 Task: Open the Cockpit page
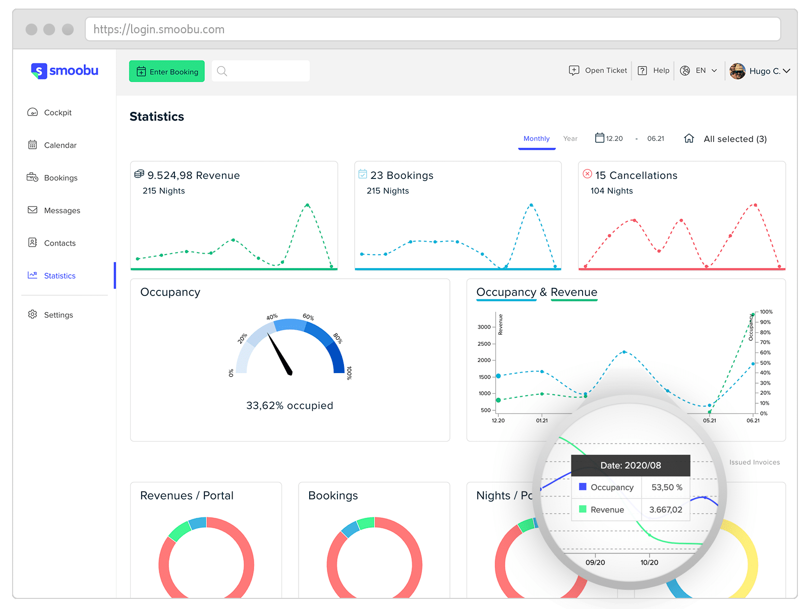pyautogui.click(x=57, y=112)
